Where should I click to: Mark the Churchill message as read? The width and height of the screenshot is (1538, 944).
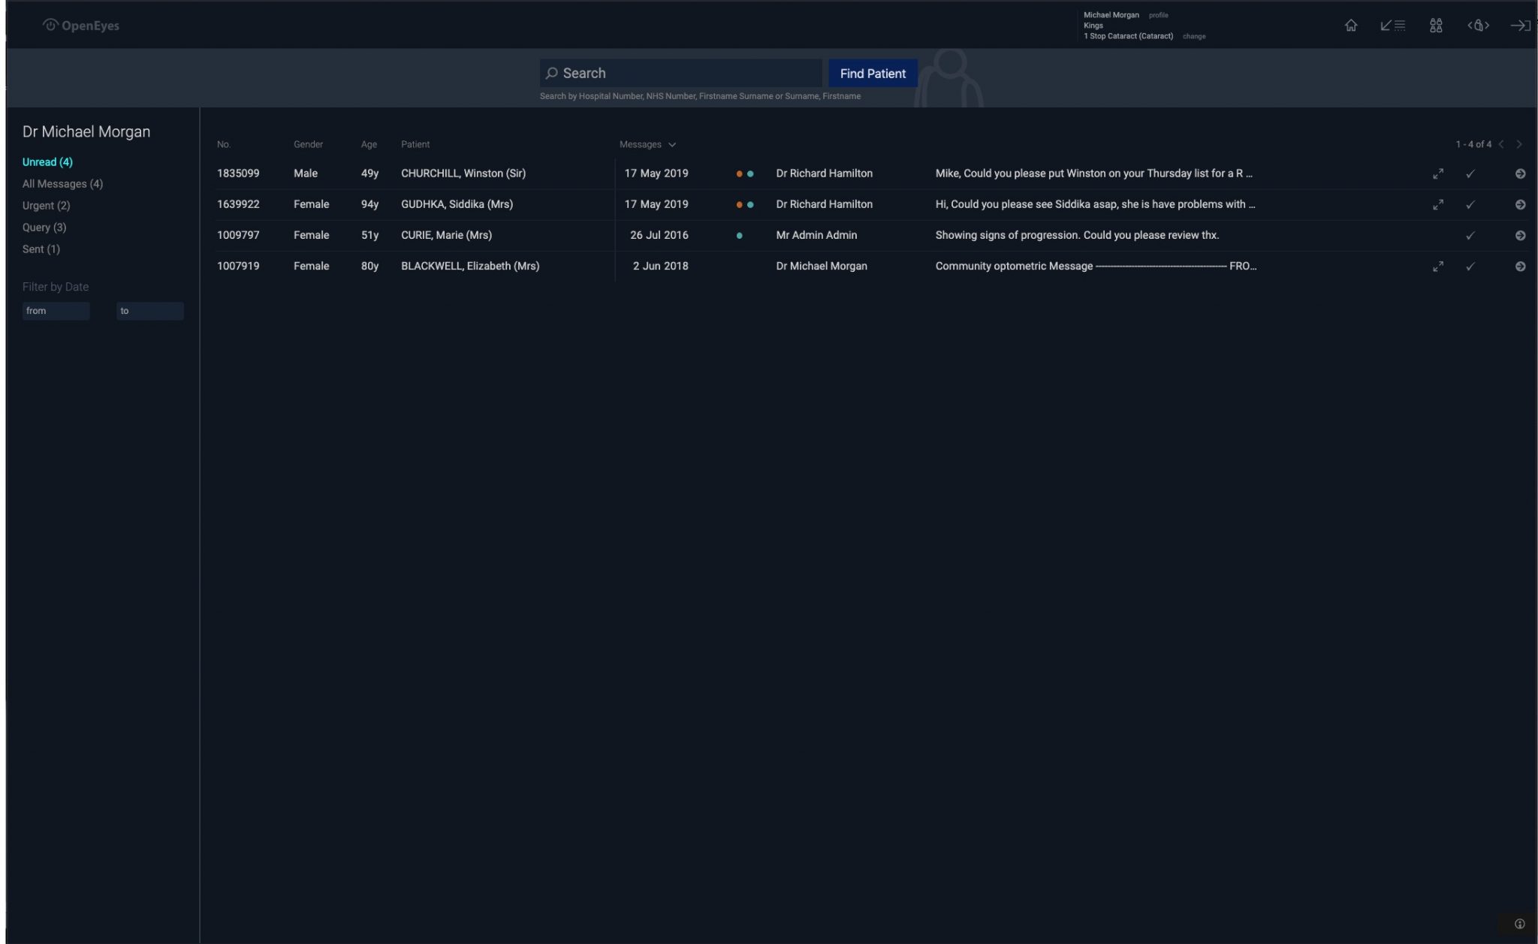pos(1470,173)
